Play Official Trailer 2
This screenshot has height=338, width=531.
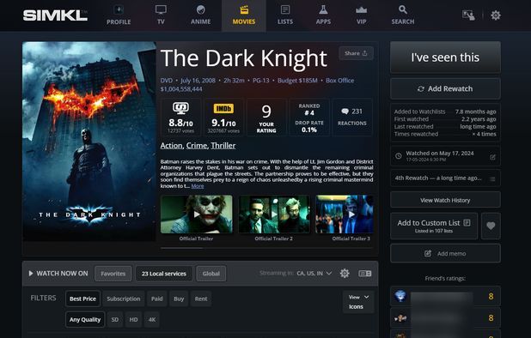point(274,214)
